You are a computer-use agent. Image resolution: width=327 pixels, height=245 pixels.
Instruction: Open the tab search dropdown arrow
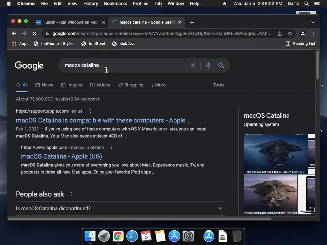click(x=313, y=22)
